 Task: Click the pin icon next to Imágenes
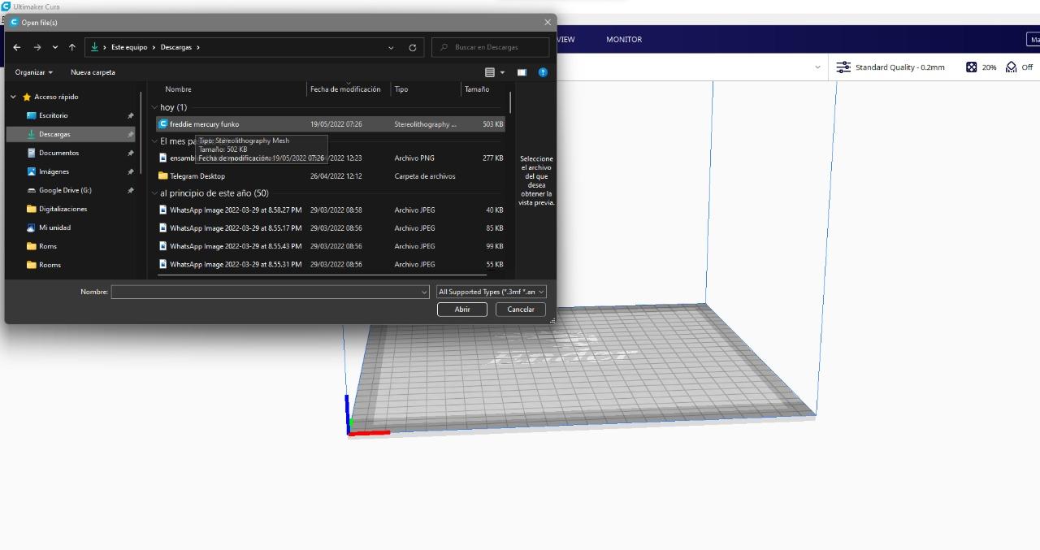pyautogui.click(x=130, y=171)
